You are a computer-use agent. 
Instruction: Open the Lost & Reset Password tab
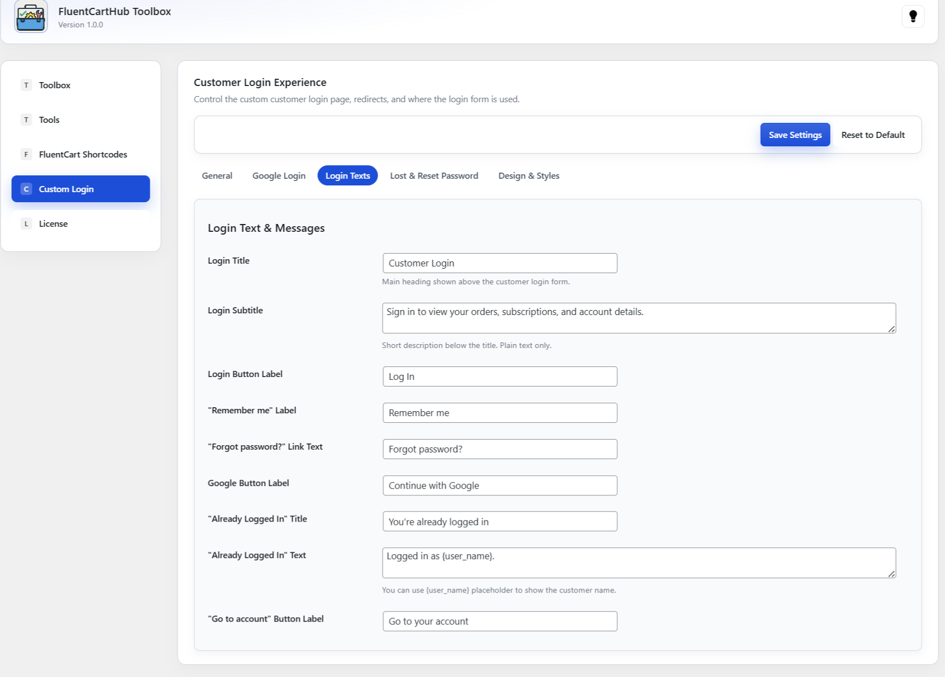434,176
